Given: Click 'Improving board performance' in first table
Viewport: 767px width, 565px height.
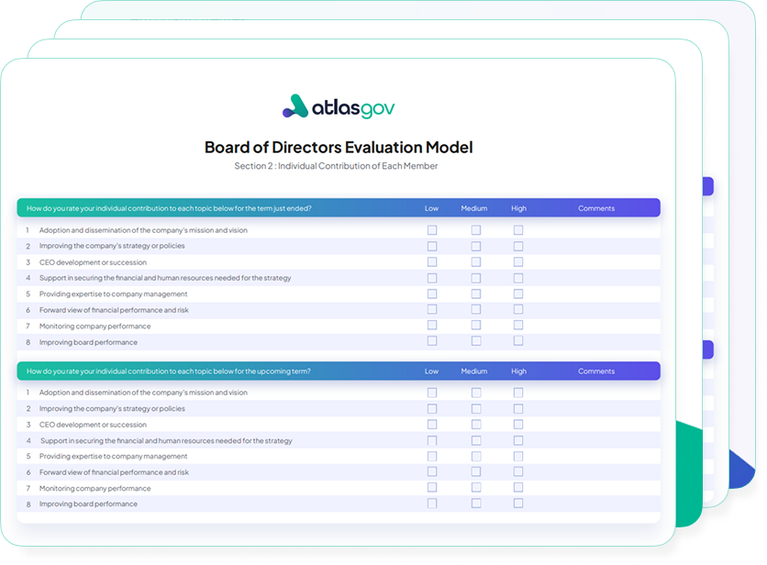Looking at the screenshot, I should 88,342.
